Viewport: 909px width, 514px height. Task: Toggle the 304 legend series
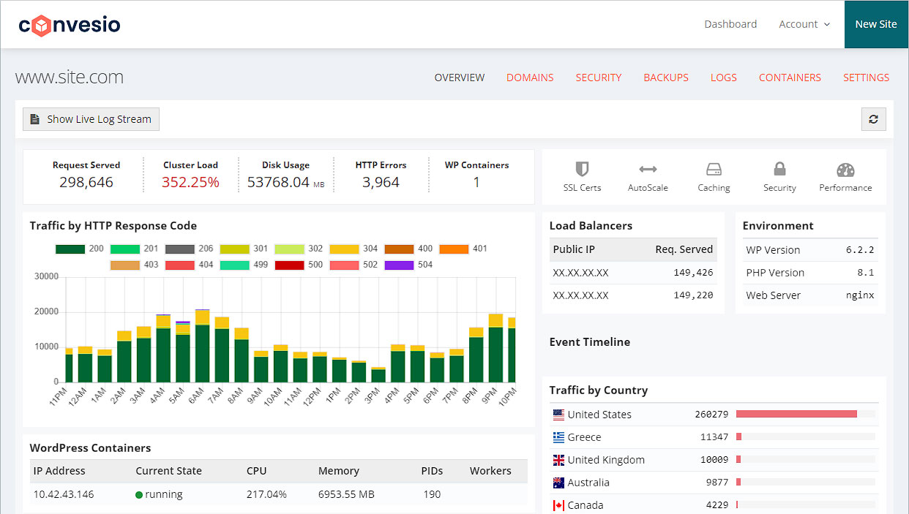click(344, 249)
